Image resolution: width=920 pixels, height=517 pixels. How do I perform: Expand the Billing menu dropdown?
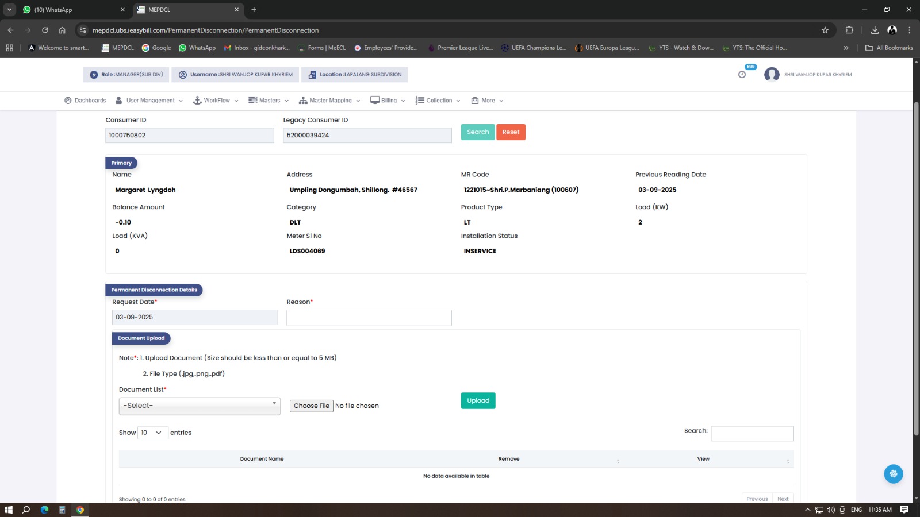click(x=388, y=101)
